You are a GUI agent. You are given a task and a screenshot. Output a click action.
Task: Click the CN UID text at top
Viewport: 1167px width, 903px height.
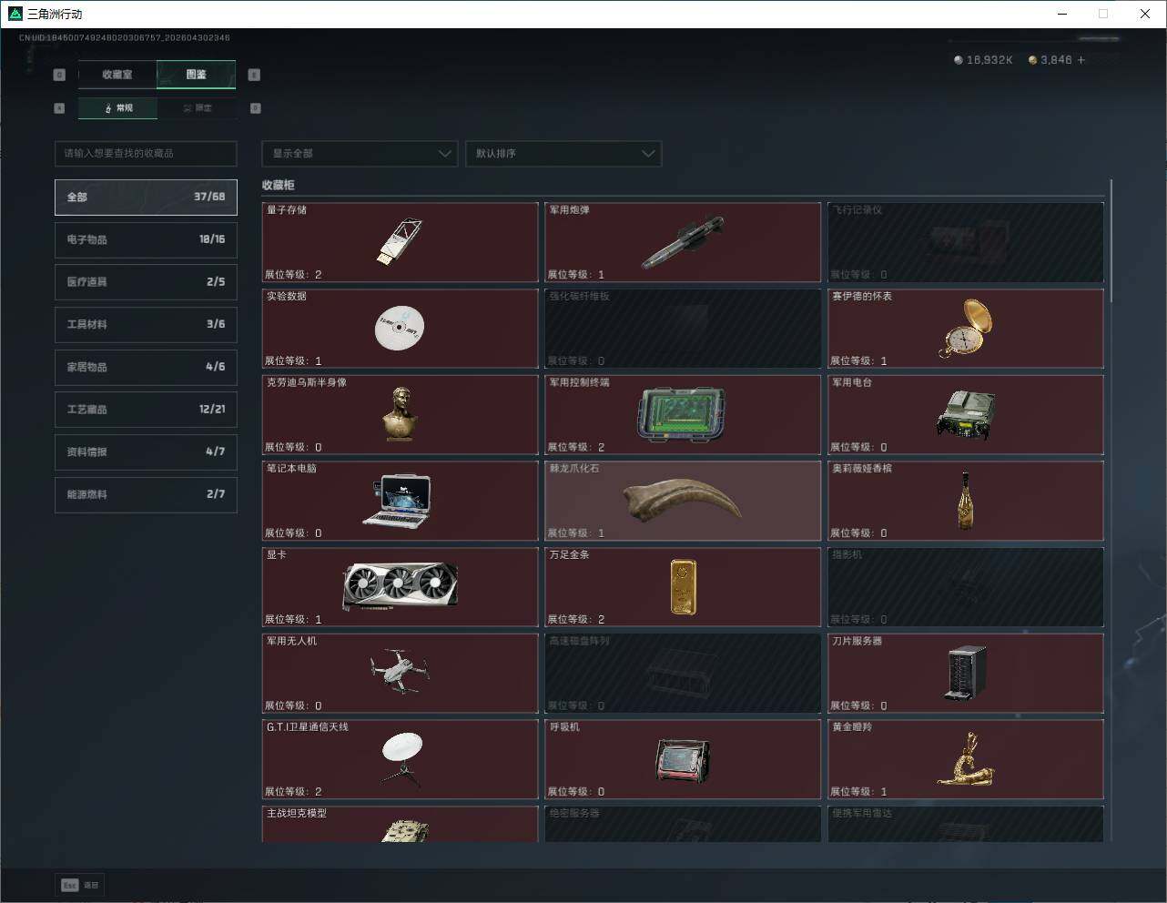125,38
